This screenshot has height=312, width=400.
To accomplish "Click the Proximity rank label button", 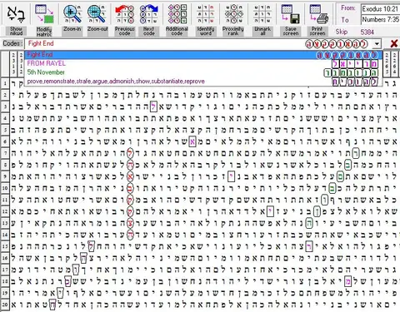I will 233,31.
